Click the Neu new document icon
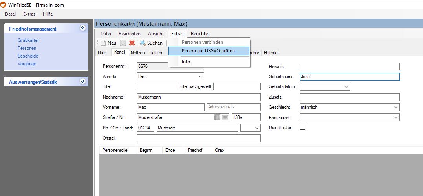423x196 pixels. point(103,43)
